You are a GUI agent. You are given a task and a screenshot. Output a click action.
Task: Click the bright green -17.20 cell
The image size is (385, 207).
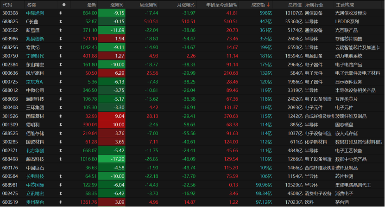click(112, 159)
